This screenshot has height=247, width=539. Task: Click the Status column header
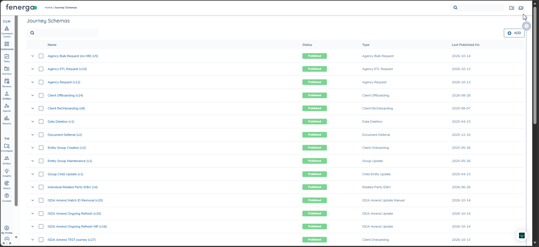click(x=307, y=45)
